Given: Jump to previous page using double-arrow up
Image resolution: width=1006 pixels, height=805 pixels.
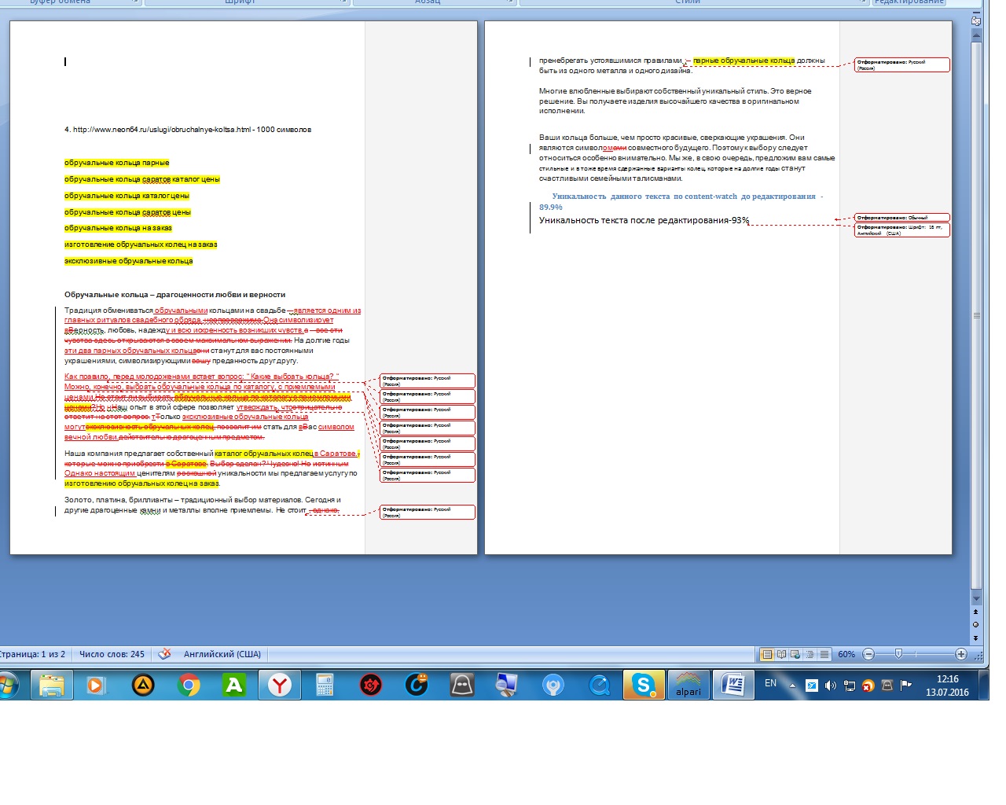Looking at the screenshot, I should 976,612.
